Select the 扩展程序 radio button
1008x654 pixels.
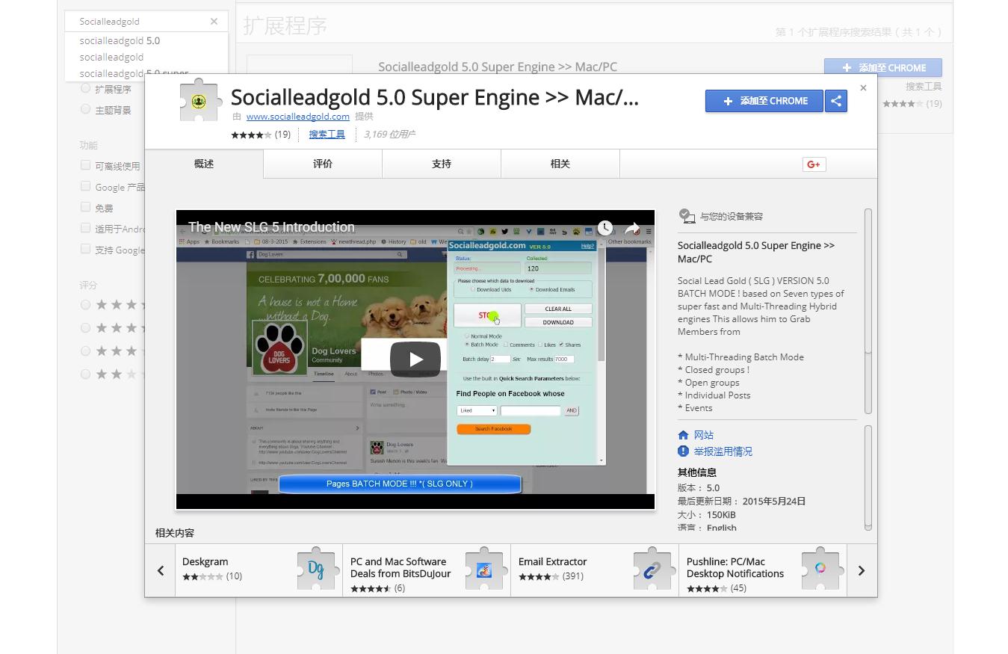85,89
